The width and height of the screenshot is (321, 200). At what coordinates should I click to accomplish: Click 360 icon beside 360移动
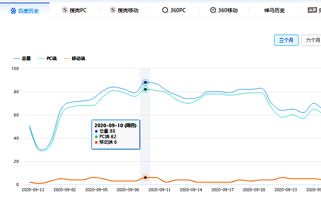coord(213,10)
